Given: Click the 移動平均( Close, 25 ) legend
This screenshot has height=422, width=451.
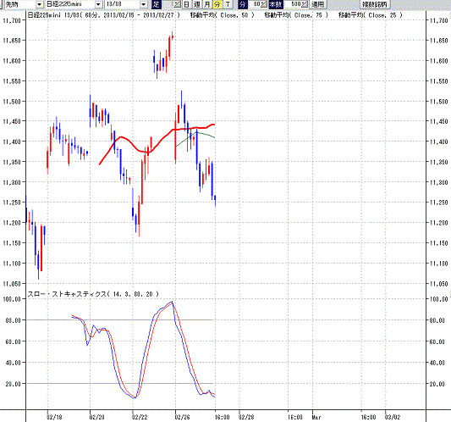Looking at the screenshot, I should 371,15.
